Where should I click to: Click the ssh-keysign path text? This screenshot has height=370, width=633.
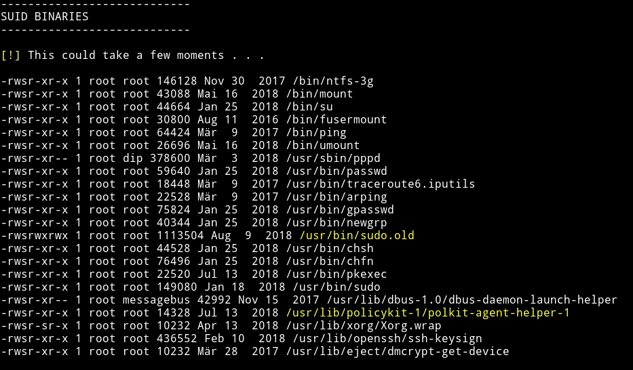tap(387, 339)
